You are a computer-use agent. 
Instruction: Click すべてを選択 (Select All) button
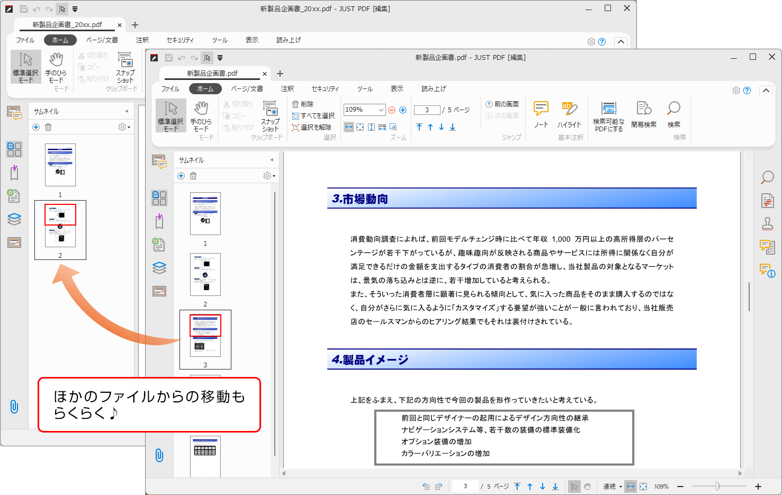(x=313, y=116)
